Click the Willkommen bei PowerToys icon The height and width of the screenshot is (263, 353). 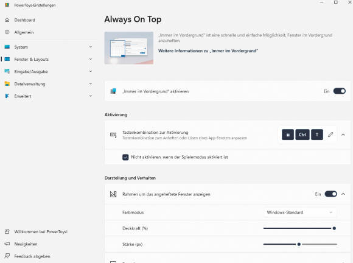pos(7,231)
